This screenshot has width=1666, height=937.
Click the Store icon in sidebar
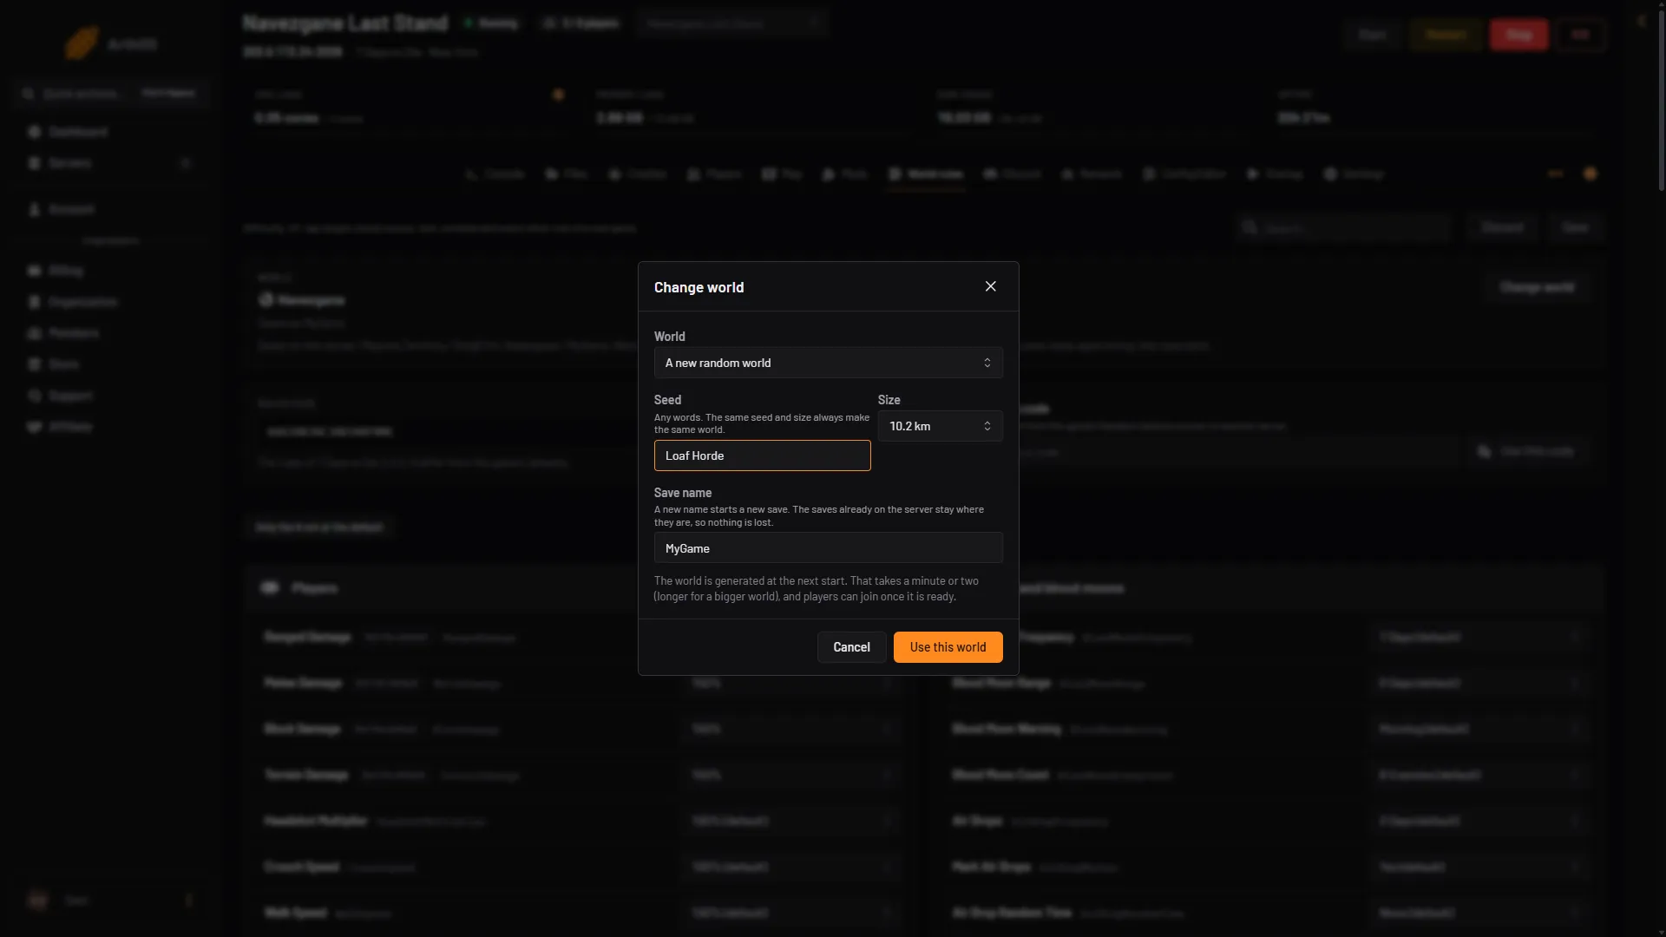[x=35, y=364]
